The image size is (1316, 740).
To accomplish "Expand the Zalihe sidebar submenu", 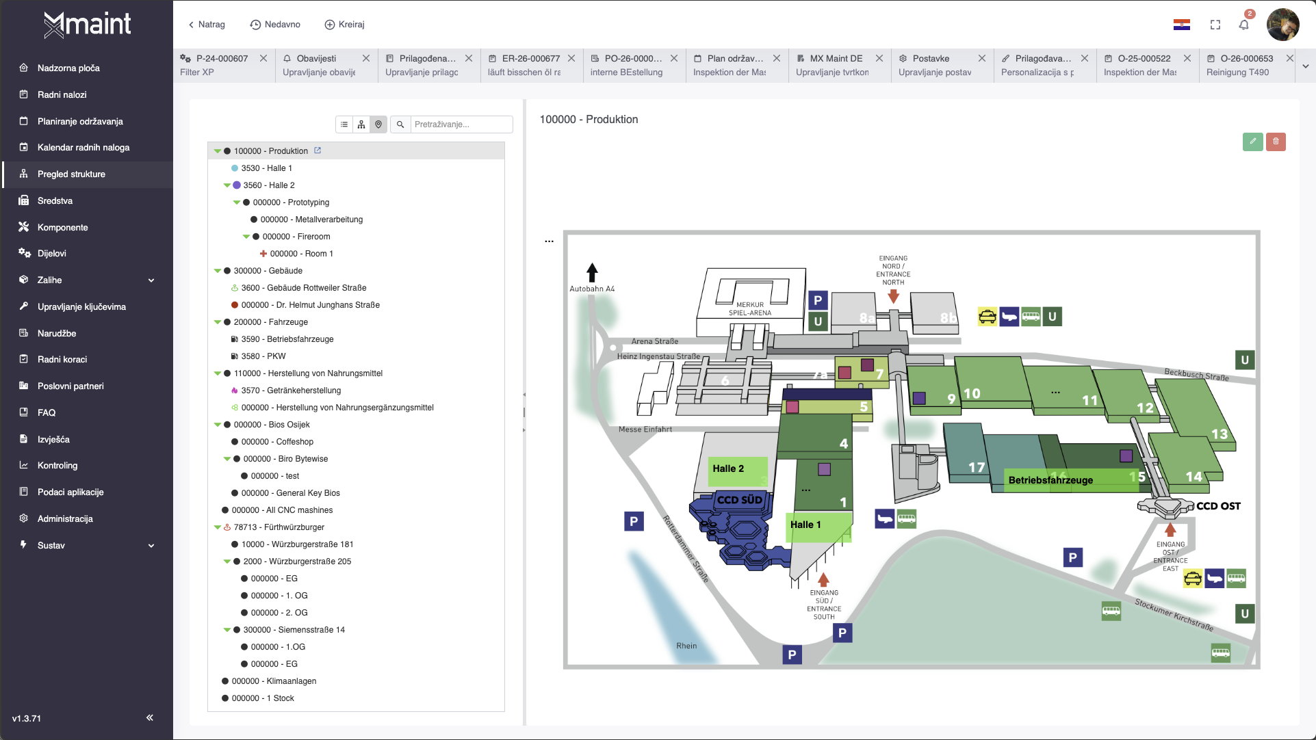I will click(151, 280).
